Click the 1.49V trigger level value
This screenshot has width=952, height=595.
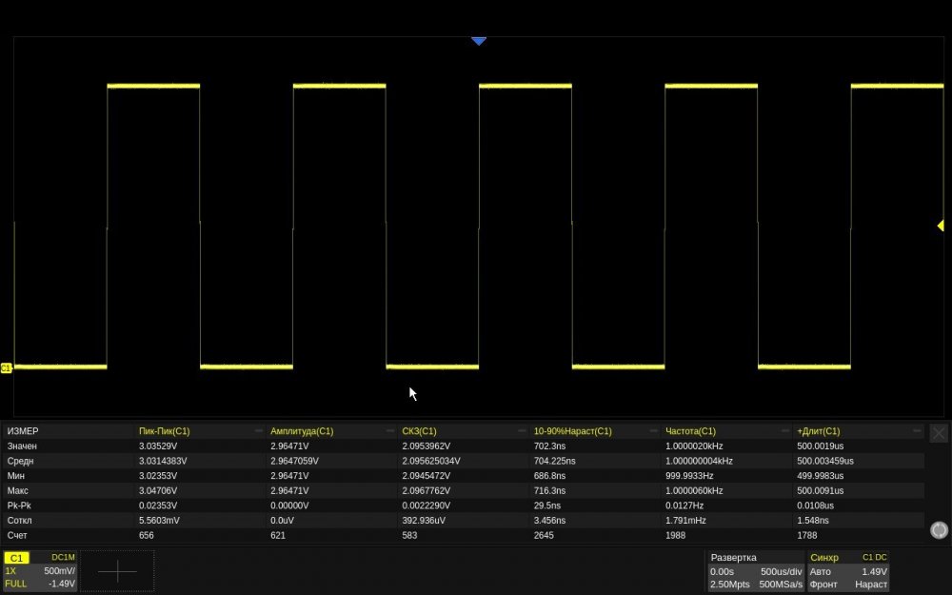pyautogui.click(x=874, y=571)
